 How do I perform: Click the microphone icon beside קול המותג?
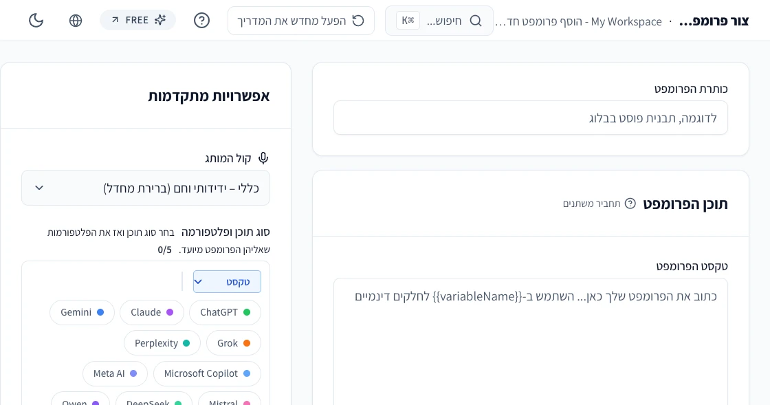click(x=264, y=158)
